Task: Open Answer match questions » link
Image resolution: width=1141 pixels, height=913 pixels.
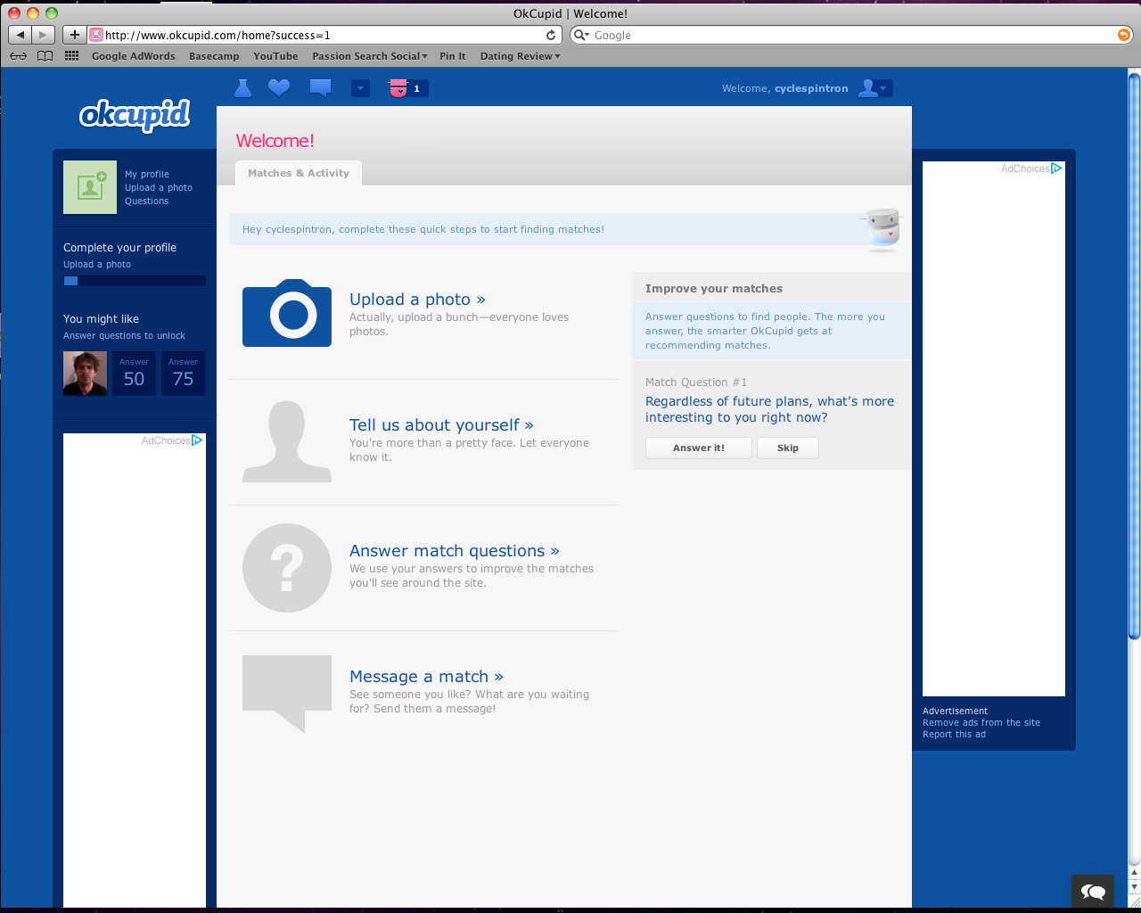Action: pos(455,551)
